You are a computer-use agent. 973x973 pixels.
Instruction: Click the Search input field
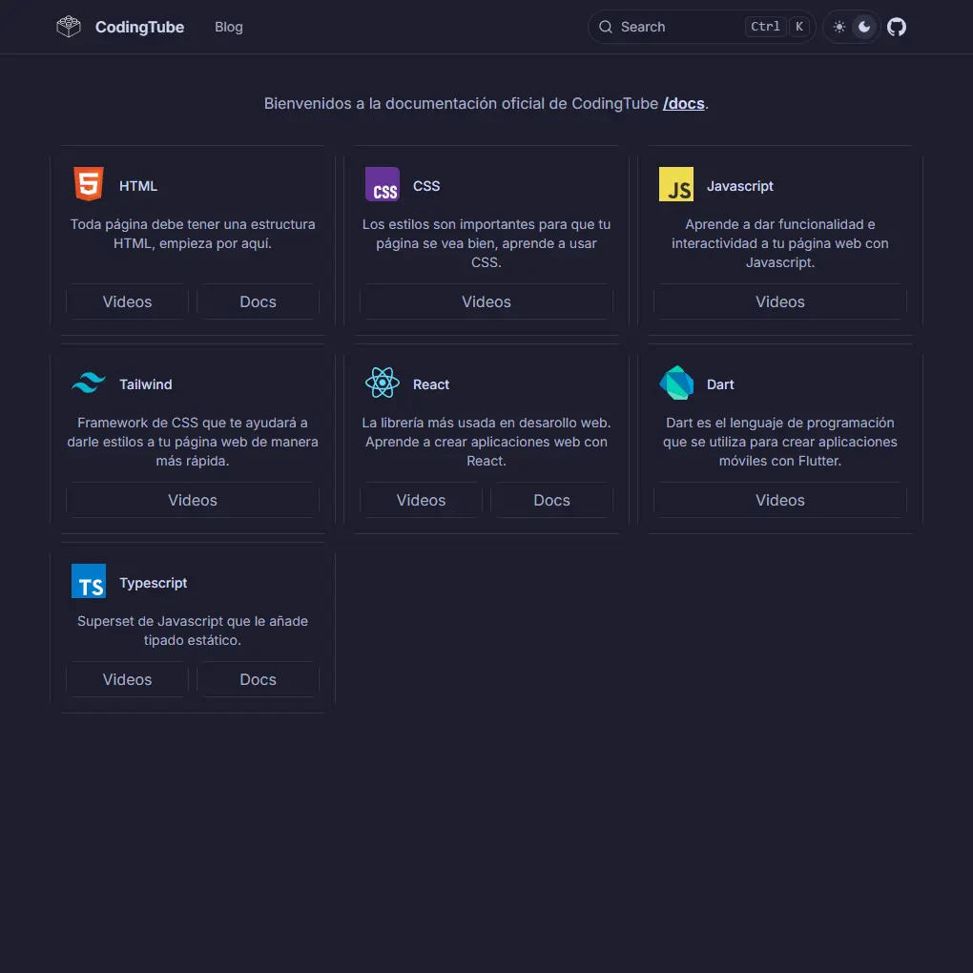(668, 27)
